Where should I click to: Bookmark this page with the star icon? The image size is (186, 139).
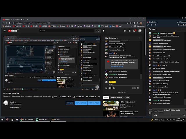click(130, 23)
